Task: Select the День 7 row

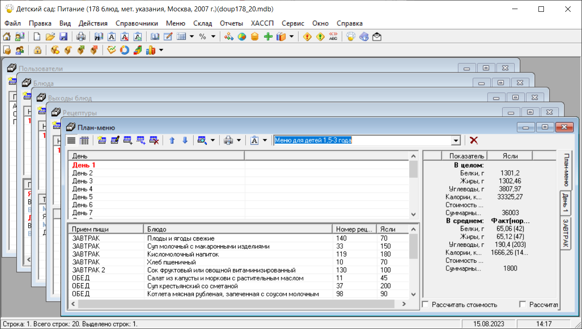Action: (x=239, y=213)
